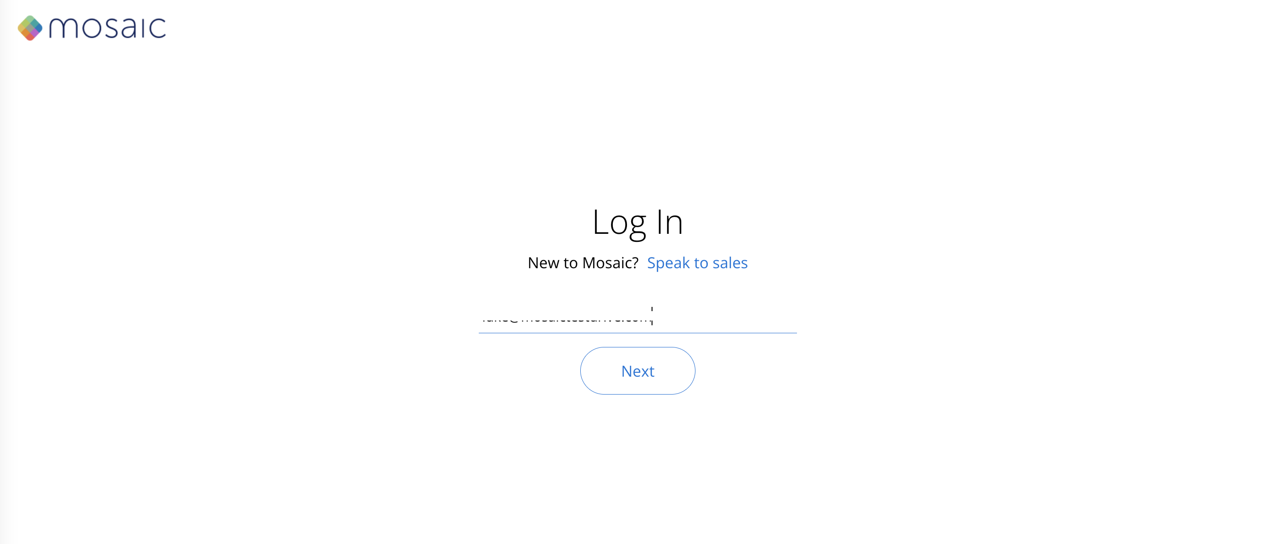Click the partially clipped email text
Viewport: 1288px width, 544px height.
566,318
